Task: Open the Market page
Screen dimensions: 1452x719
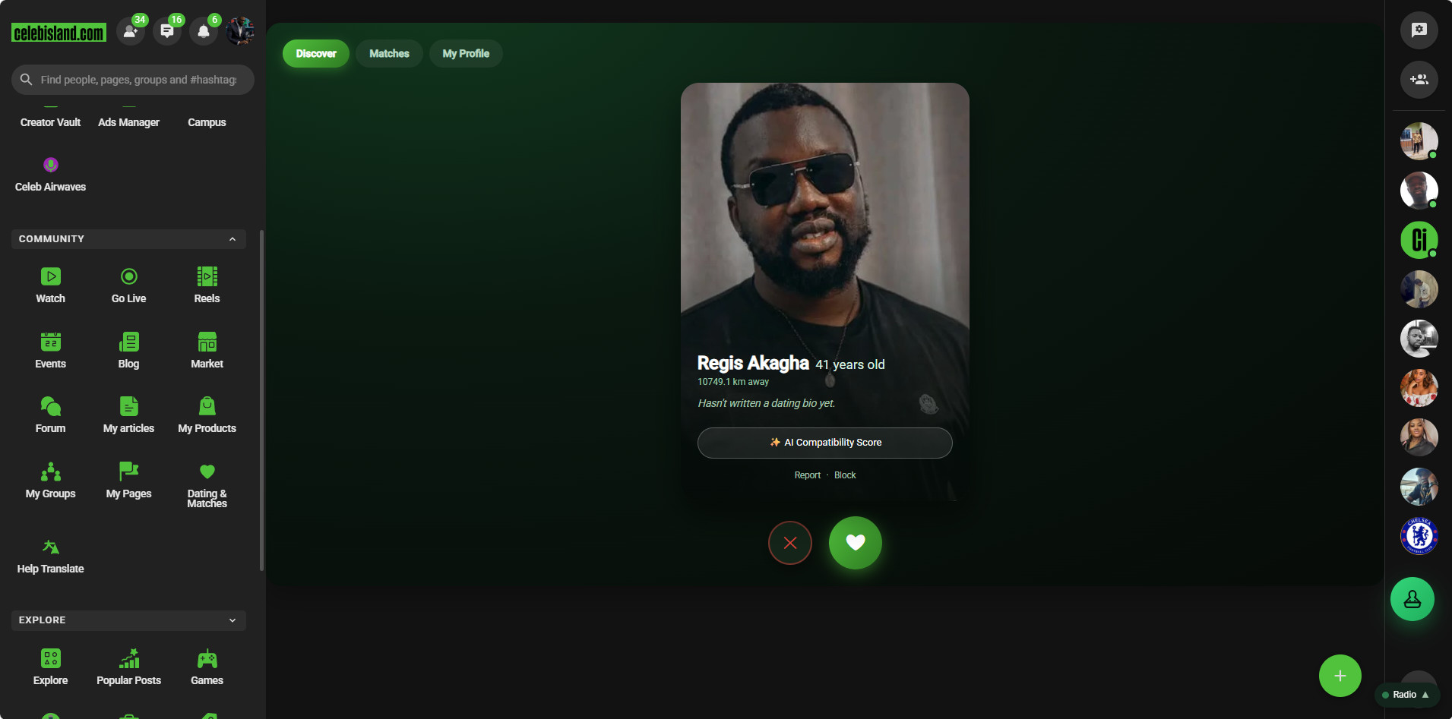Action: point(207,351)
